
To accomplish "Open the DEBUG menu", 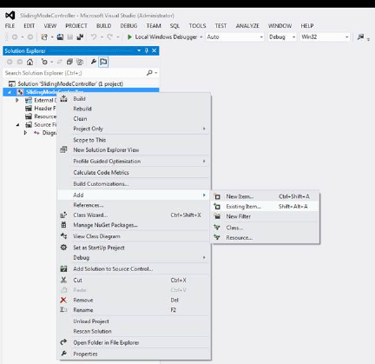I will click(x=128, y=26).
